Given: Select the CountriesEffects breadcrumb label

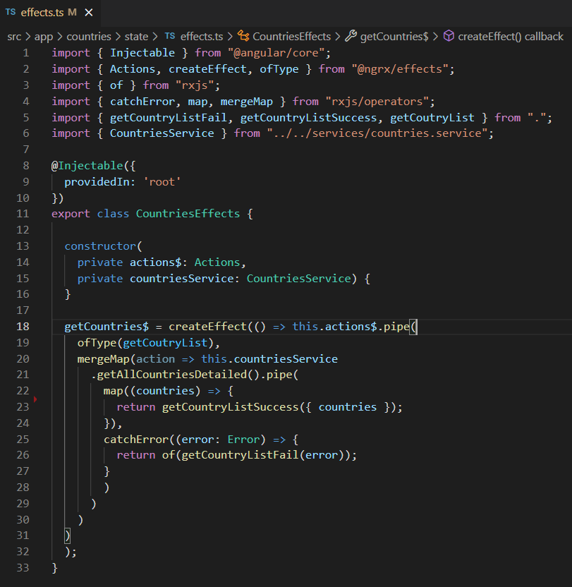Looking at the screenshot, I should click(291, 36).
